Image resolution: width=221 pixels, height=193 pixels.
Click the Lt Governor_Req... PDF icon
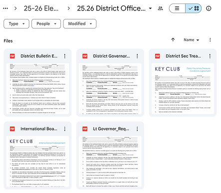click(85, 129)
